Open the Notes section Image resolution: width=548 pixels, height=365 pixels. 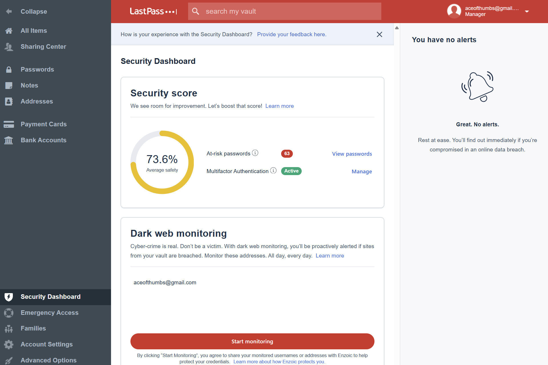click(x=29, y=85)
